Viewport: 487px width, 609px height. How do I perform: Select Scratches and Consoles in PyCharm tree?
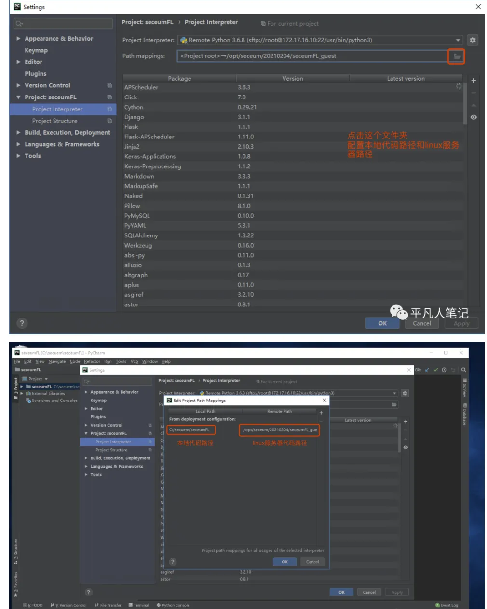click(x=54, y=401)
